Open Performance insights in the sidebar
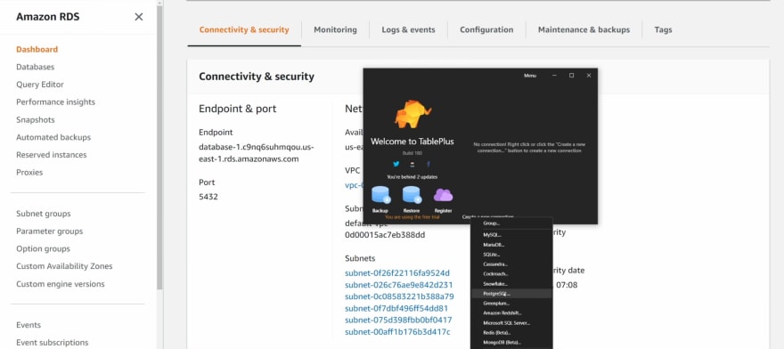The height and width of the screenshot is (349, 784). (55, 102)
